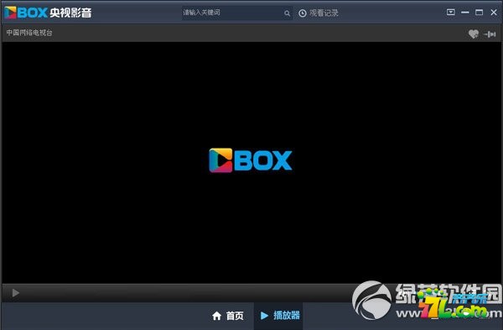Minimize the CBox window
503x330 pixels.
coord(464,13)
